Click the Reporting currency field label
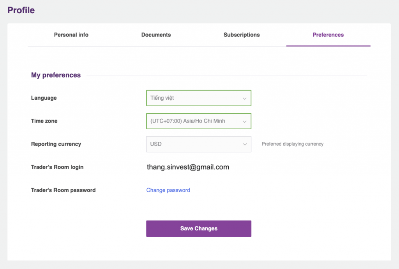This screenshot has height=269, width=399. [x=56, y=144]
